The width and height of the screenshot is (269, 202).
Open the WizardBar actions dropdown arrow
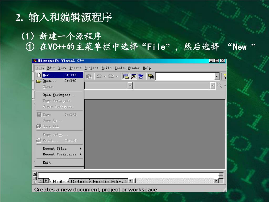[x=225, y=85]
